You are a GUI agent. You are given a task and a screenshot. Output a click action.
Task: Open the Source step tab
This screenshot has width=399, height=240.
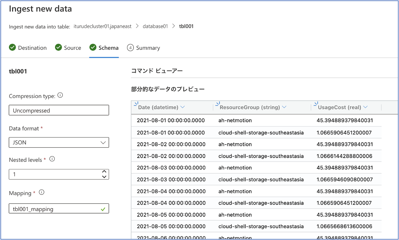68,48
